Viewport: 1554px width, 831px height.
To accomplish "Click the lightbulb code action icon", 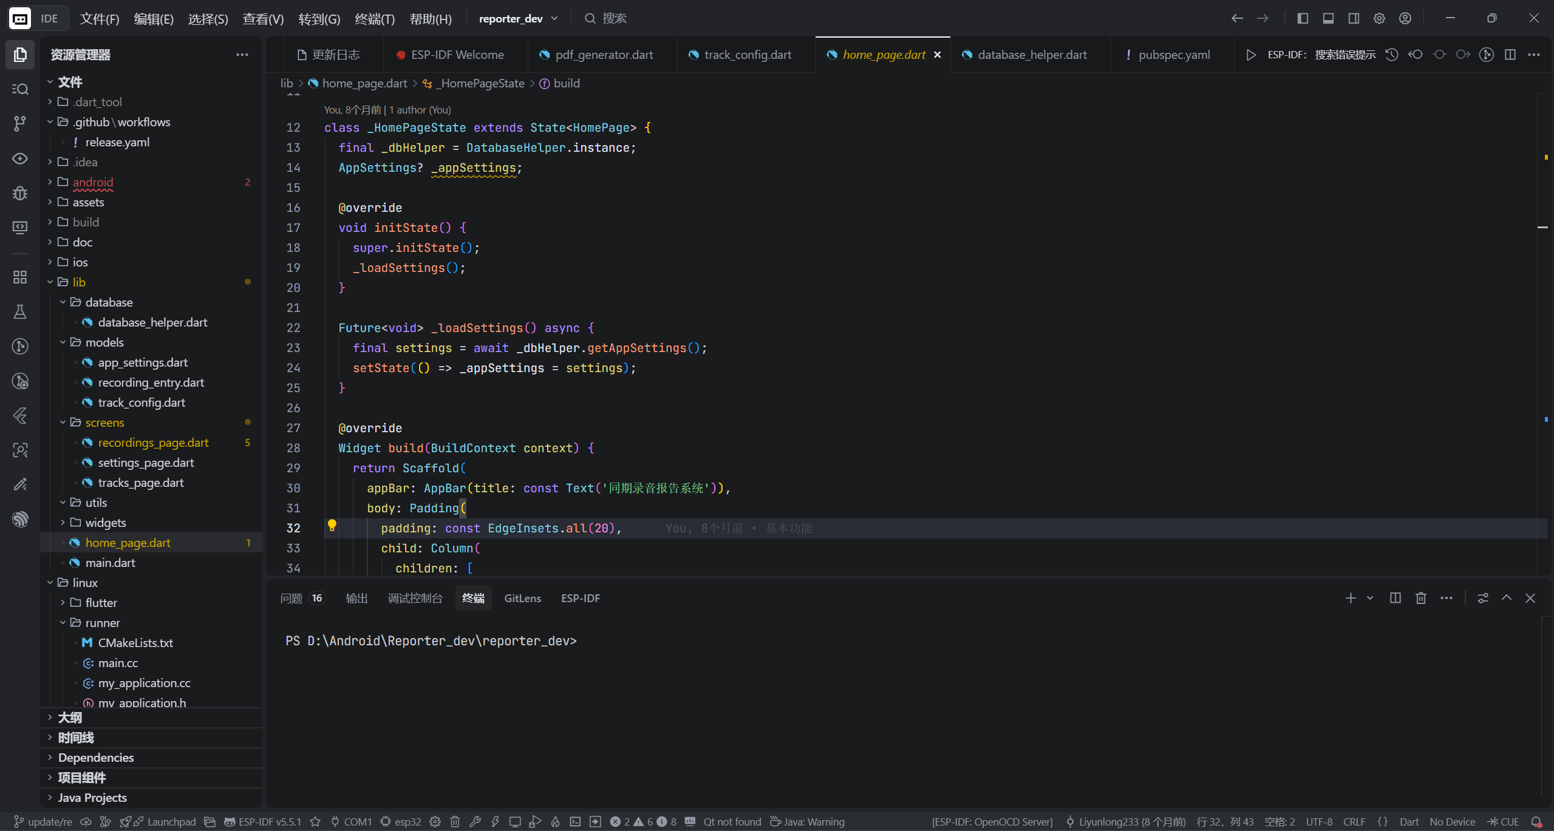I will (x=332, y=526).
